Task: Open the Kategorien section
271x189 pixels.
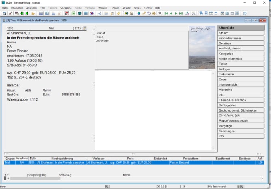Action: (x=241, y=54)
